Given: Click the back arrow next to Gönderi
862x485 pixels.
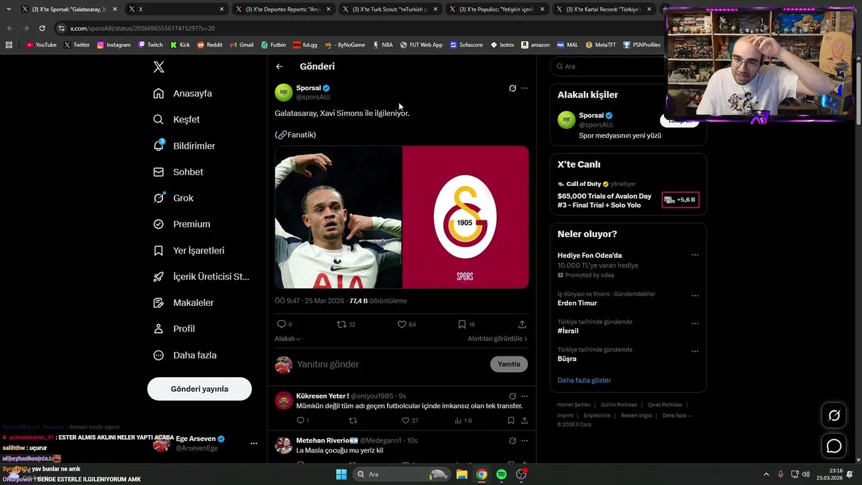Looking at the screenshot, I should [x=279, y=67].
